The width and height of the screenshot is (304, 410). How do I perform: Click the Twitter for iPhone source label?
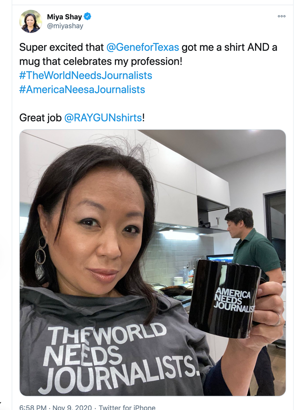point(127,407)
